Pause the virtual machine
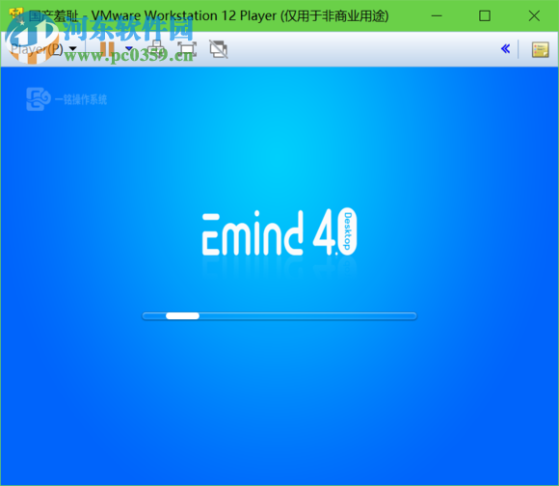The height and width of the screenshot is (486, 559). (x=107, y=49)
